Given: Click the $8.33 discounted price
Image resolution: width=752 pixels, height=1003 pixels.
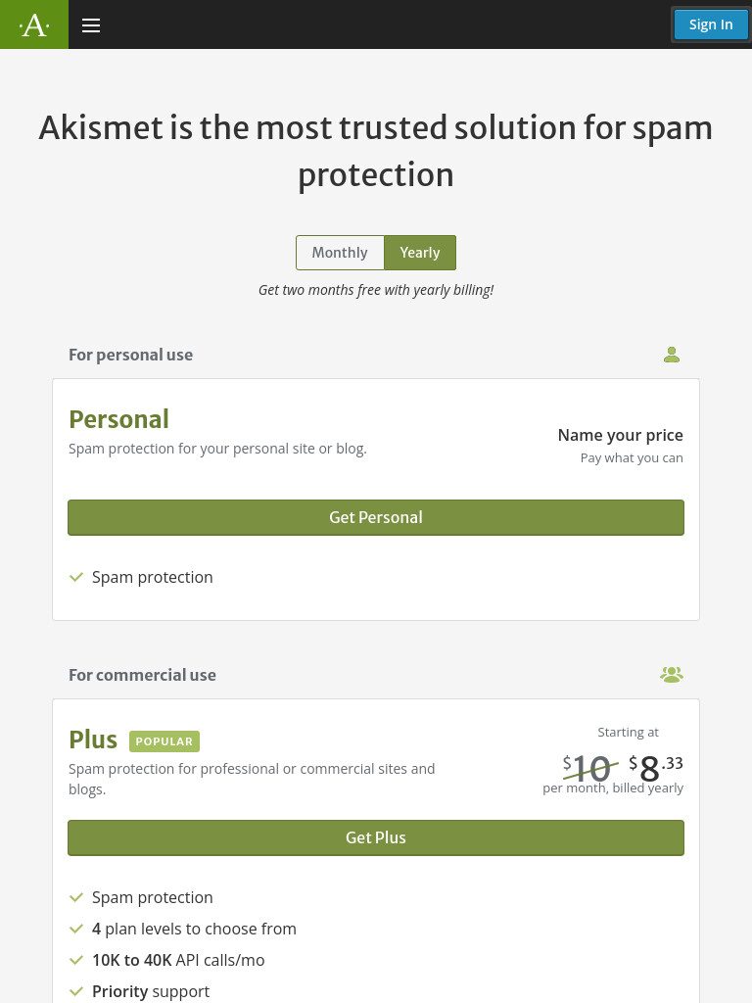Looking at the screenshot, I should tap(655, 767).
